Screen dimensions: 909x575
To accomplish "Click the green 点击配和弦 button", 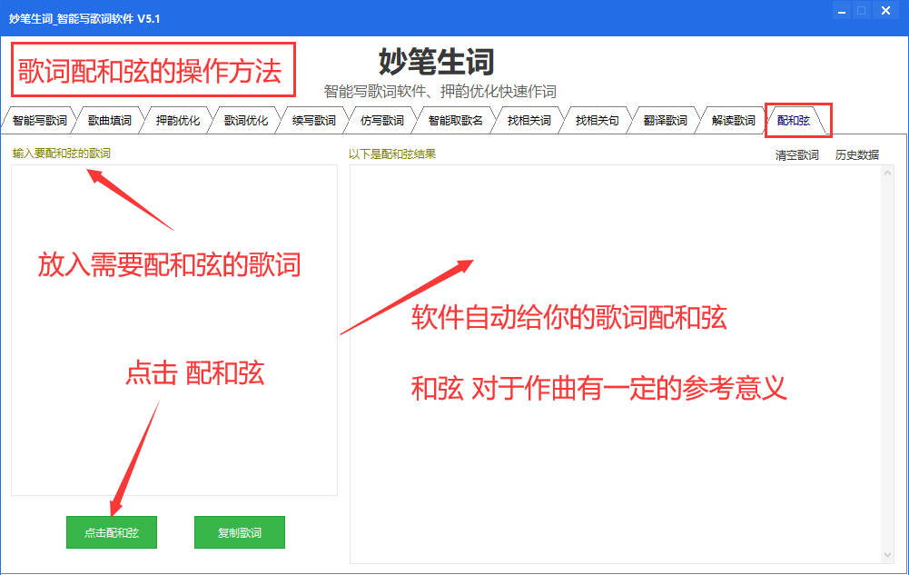I will [112, 532].
